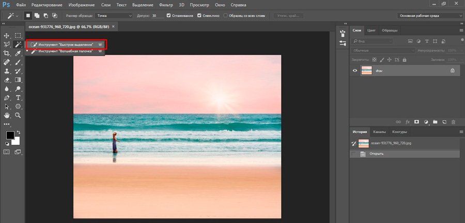
Task: Click the background color white swatch
Action: point(17,141)
